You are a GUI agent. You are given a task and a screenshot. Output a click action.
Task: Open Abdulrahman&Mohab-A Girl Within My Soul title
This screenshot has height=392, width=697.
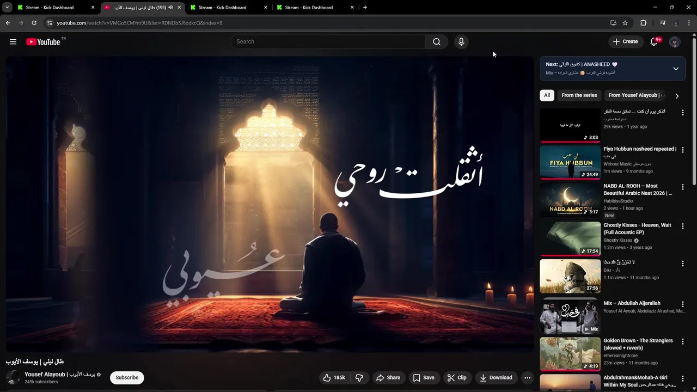639,381
